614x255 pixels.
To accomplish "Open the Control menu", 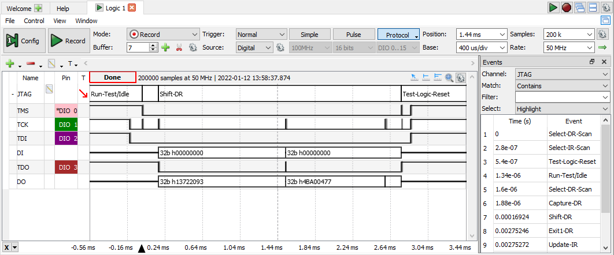I will coord(34,21).
